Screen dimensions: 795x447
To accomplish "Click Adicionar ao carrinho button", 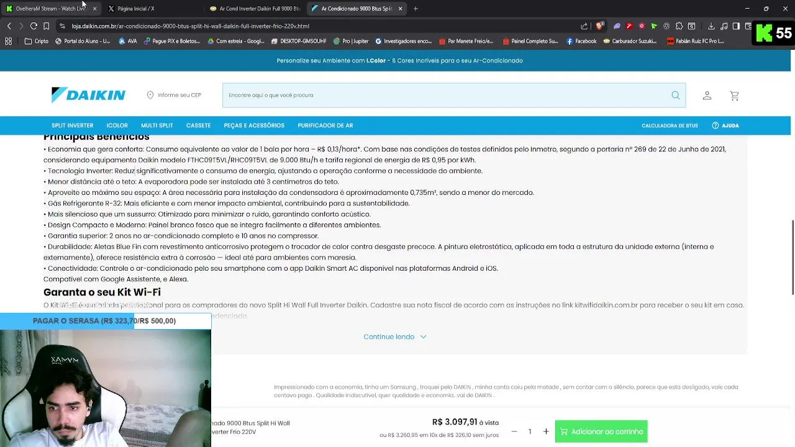I will (x=601, y=431).
